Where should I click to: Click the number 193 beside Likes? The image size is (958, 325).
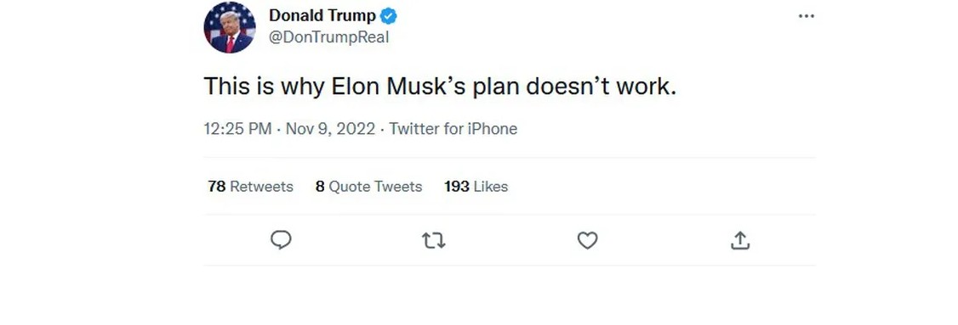coord(456,187)
